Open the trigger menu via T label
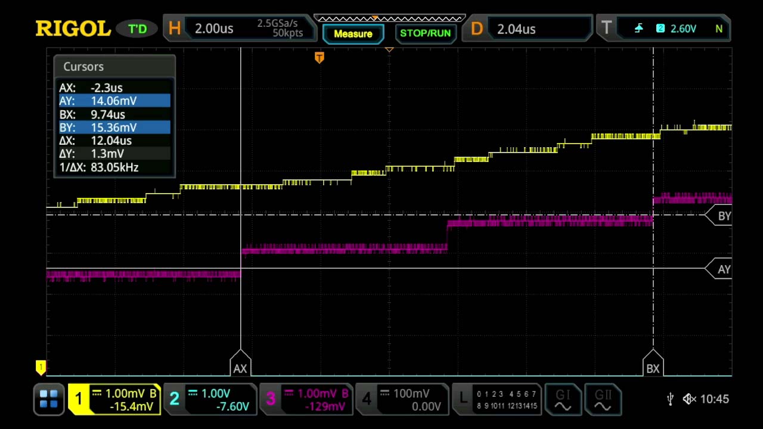Viewport: 763px width, 429px height. [606, 28]
